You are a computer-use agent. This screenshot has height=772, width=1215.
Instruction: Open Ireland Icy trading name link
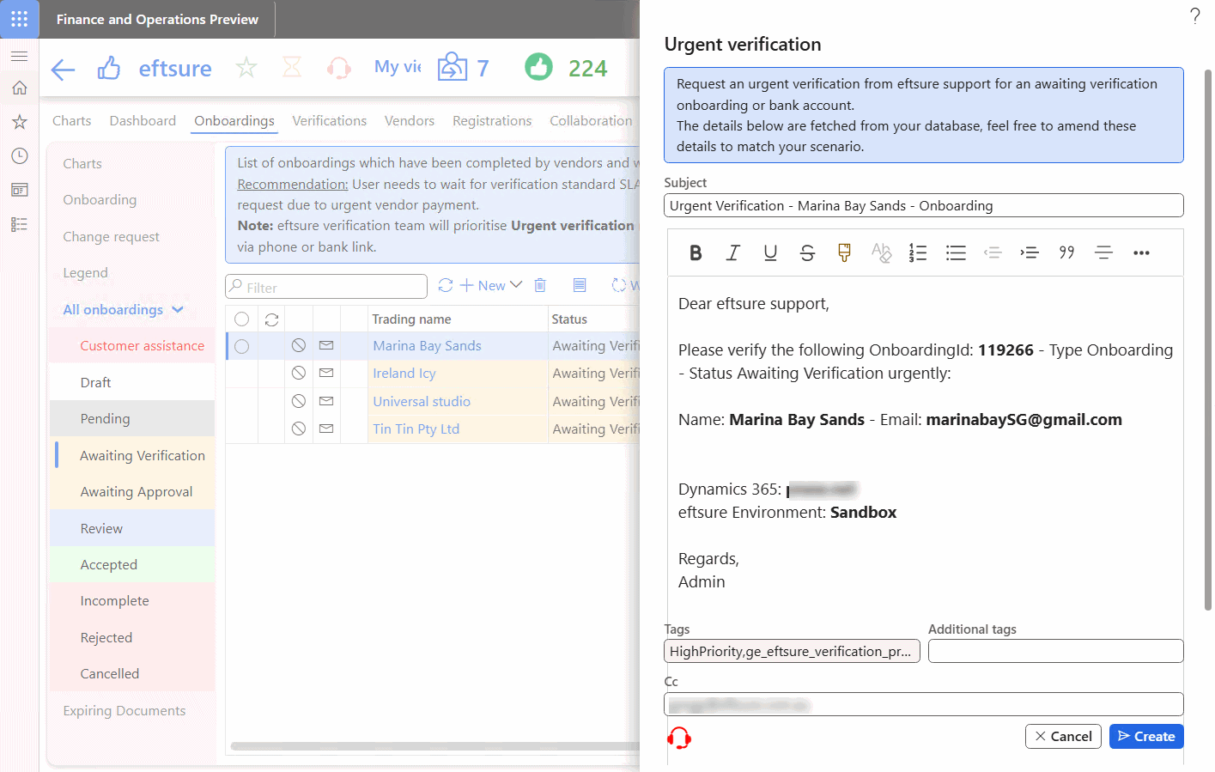(x=404, y=373)
